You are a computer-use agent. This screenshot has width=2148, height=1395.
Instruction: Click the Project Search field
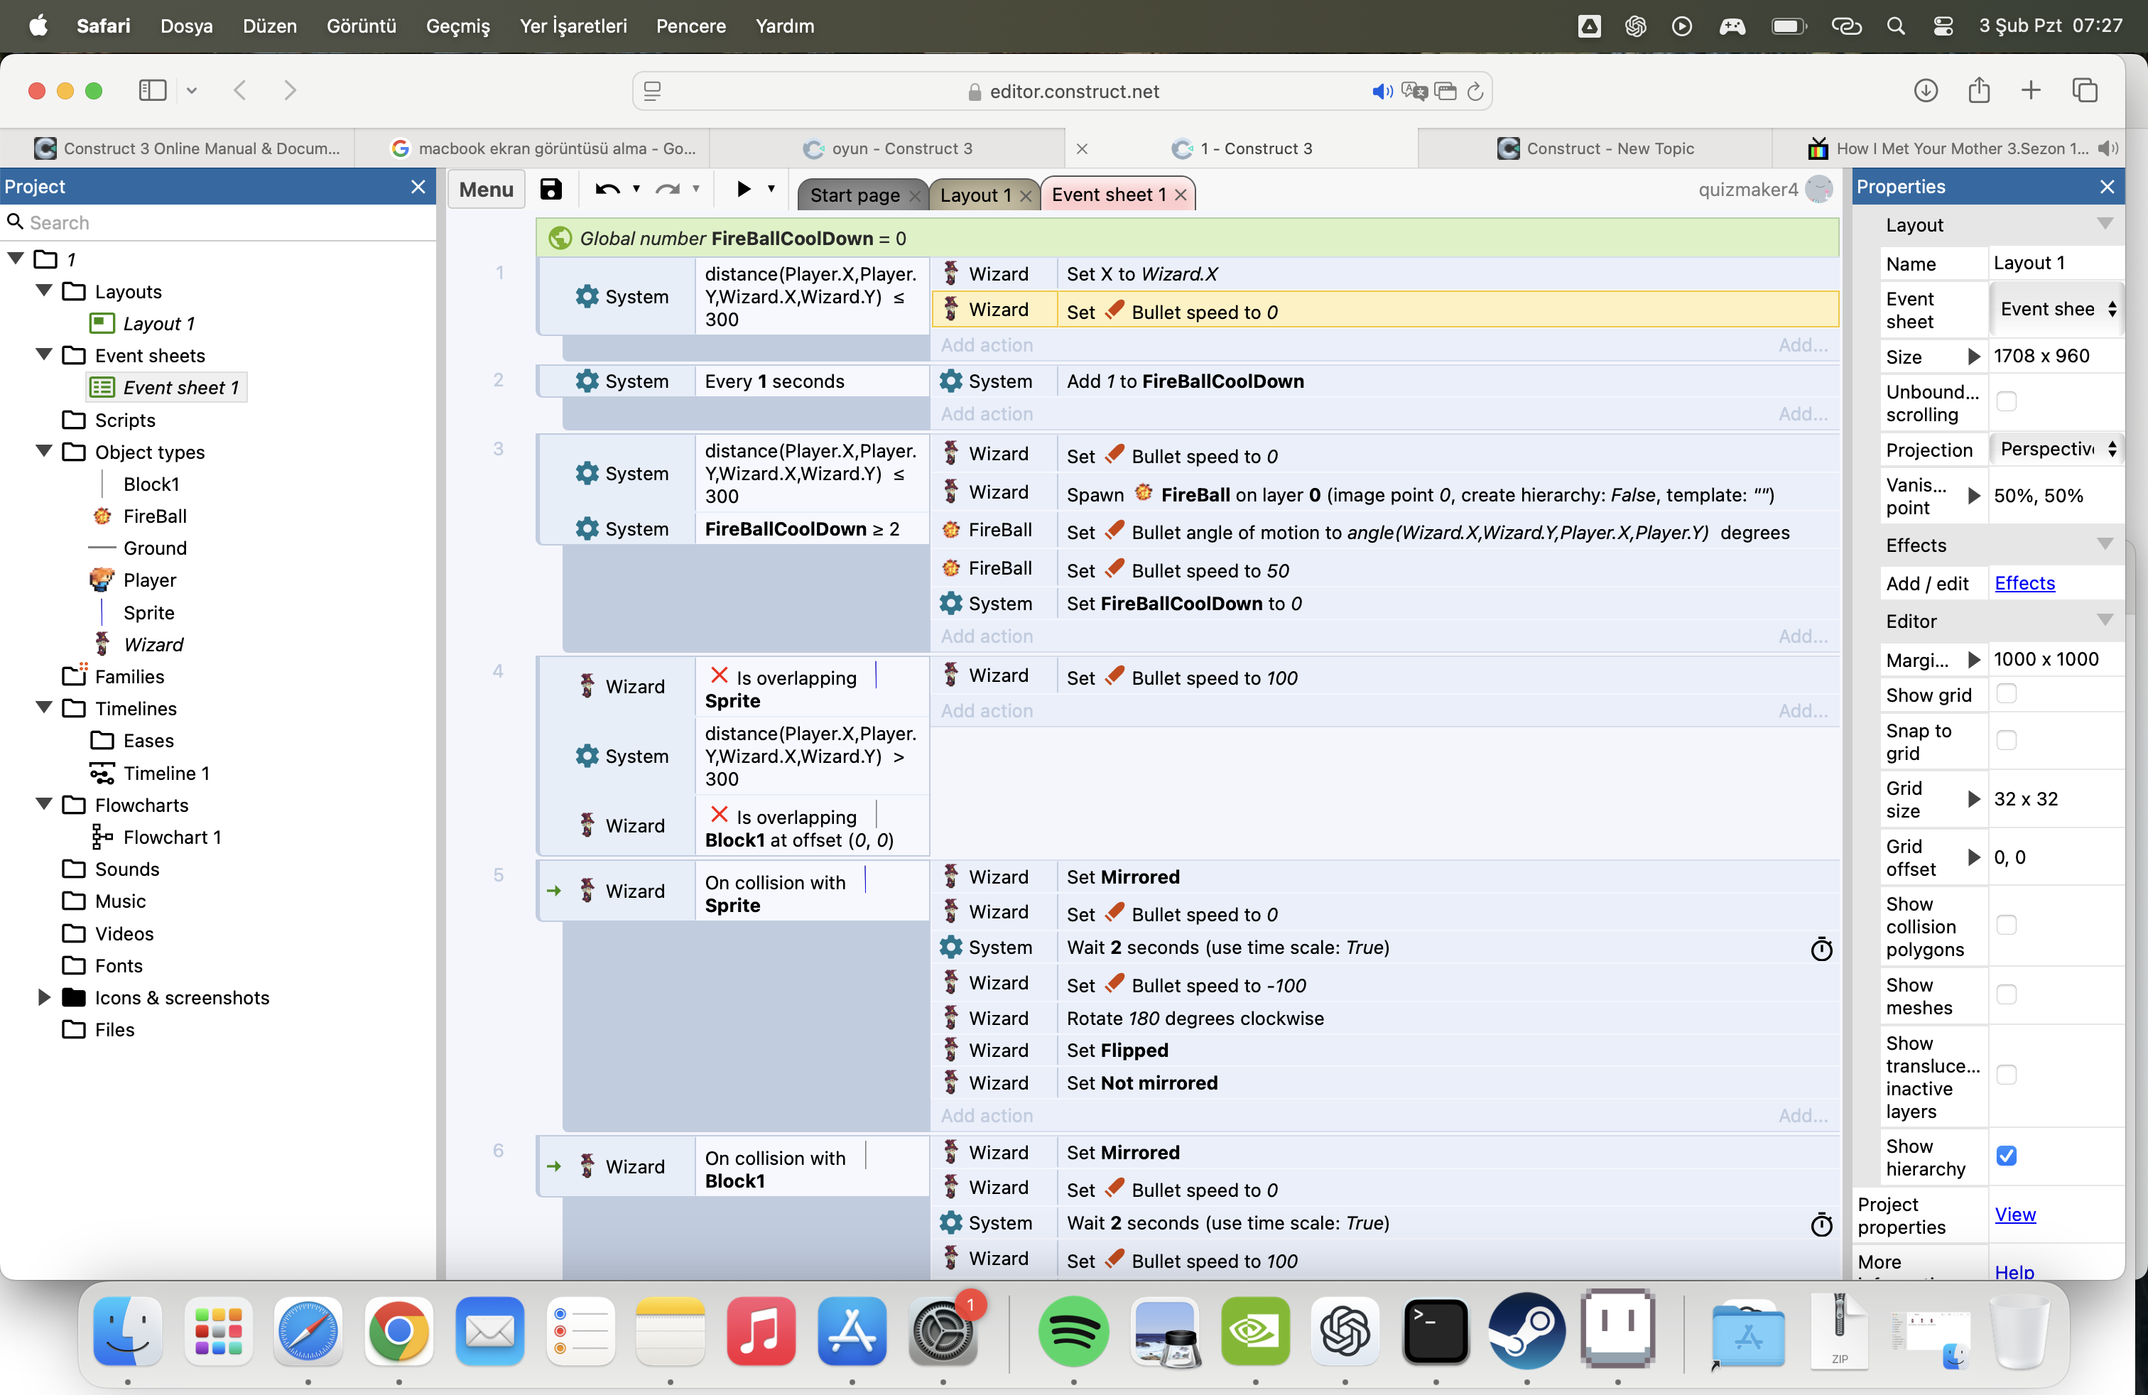tap(217, 223)
